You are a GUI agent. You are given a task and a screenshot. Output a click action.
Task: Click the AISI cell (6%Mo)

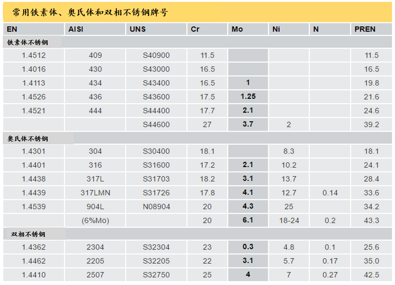coord(95,221)
